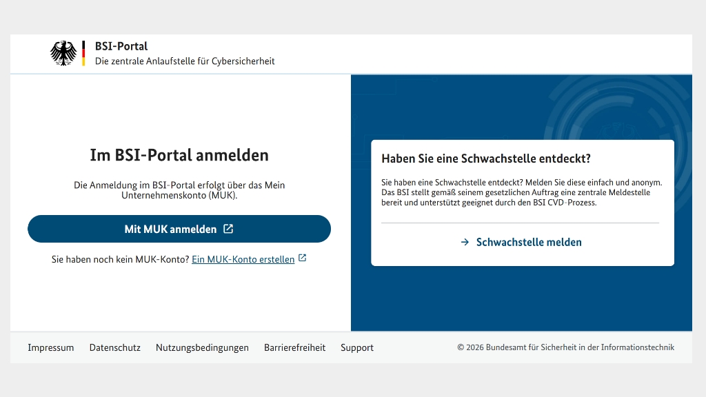Select Barrierefreiheit in the footer

click(294, 347)
